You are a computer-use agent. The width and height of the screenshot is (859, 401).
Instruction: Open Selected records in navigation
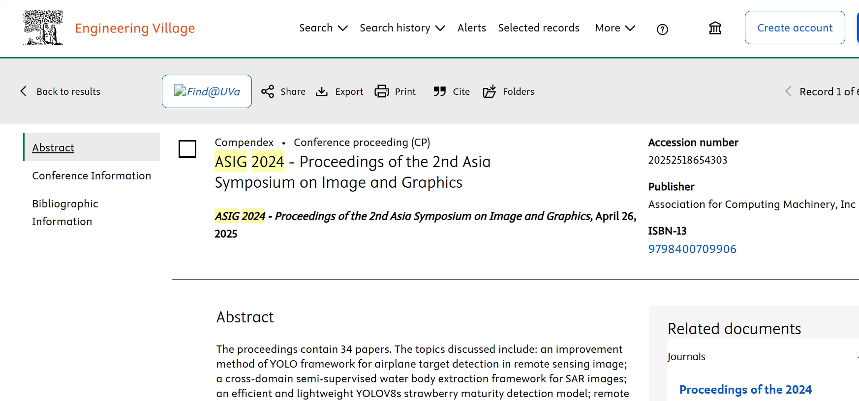(x=539, y=28)
